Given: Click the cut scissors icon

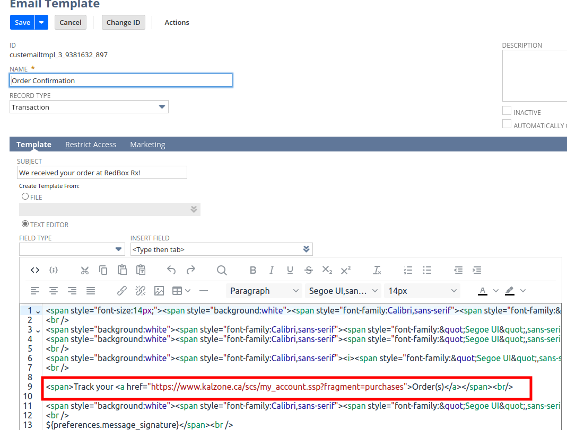Looking at the screenshot, I should [85, 270].
